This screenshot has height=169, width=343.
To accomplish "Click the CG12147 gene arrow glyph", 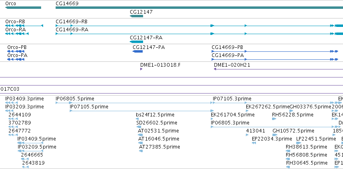I will [x=136, y=16].
